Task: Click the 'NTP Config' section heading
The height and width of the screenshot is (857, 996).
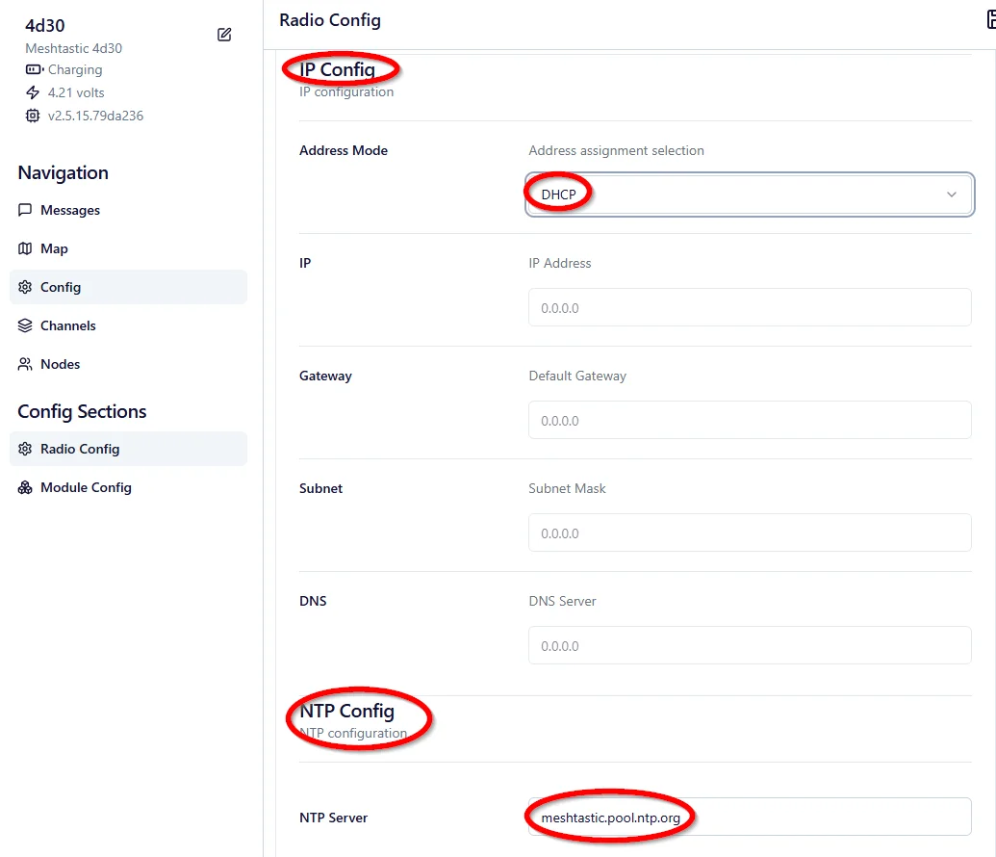Action: click(346, 711)
